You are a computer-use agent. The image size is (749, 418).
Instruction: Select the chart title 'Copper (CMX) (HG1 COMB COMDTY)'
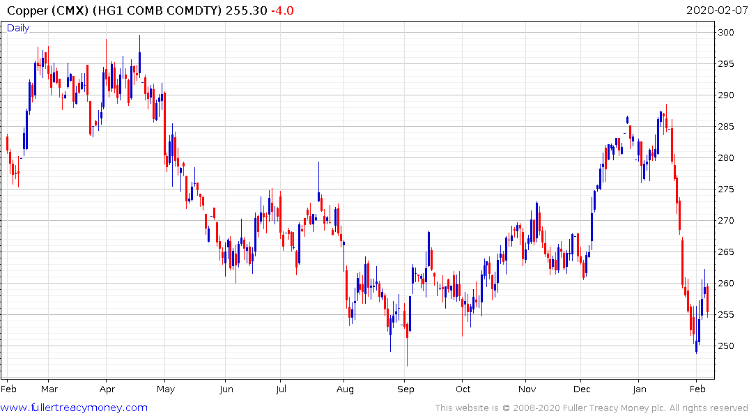pos(115,10)
